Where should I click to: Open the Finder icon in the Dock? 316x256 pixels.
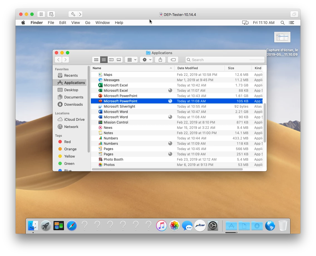(x=33, y=226)
